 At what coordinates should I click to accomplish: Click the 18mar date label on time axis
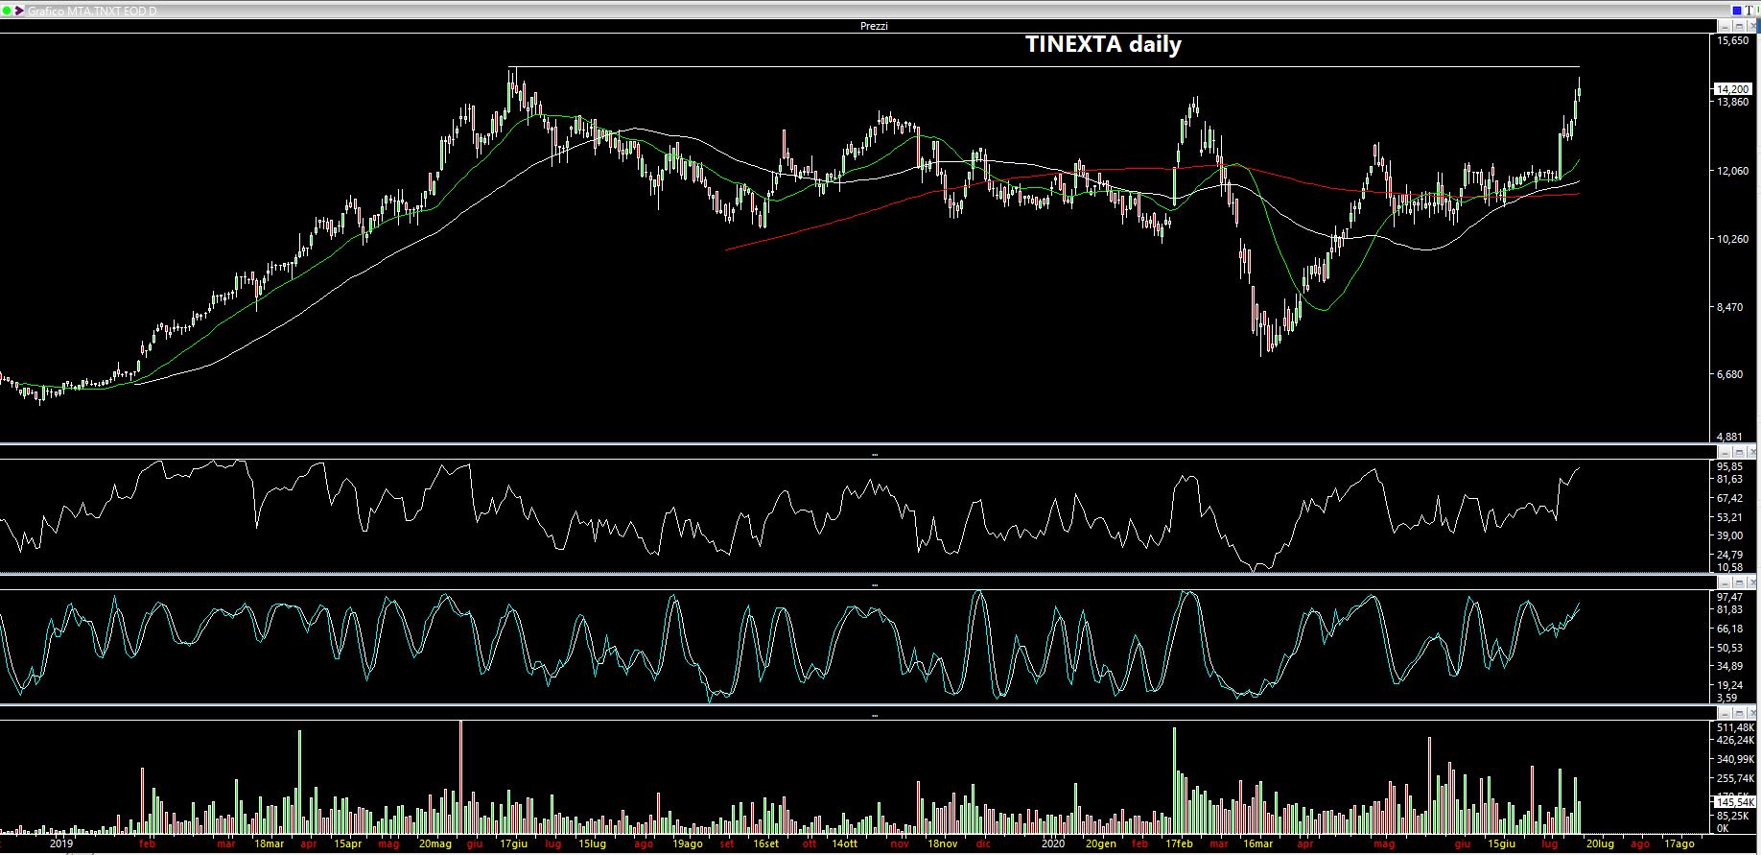pyautogui.click(x=270, y=843)
